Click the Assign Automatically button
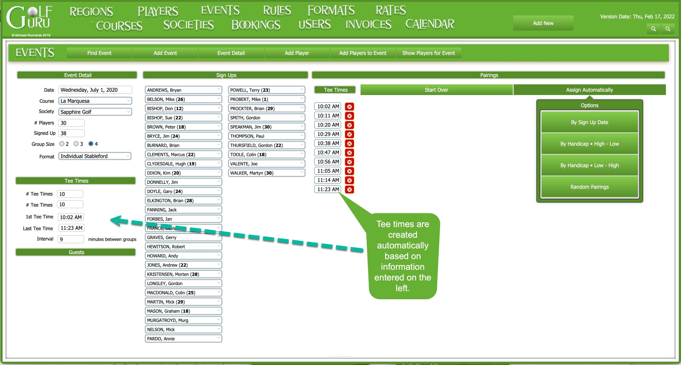This screenshot has width=681, height=365. (x=589, y=90)
